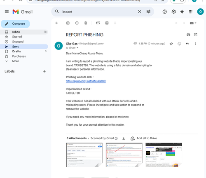The height and width of the screenshot is (178, 206).
Task: Go to older conversation arrow
Action: (184, 23)
